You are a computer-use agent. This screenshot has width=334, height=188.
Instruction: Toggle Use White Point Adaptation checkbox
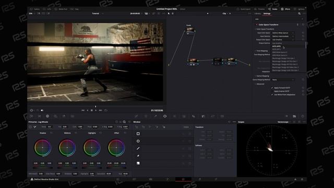[272, 95]
